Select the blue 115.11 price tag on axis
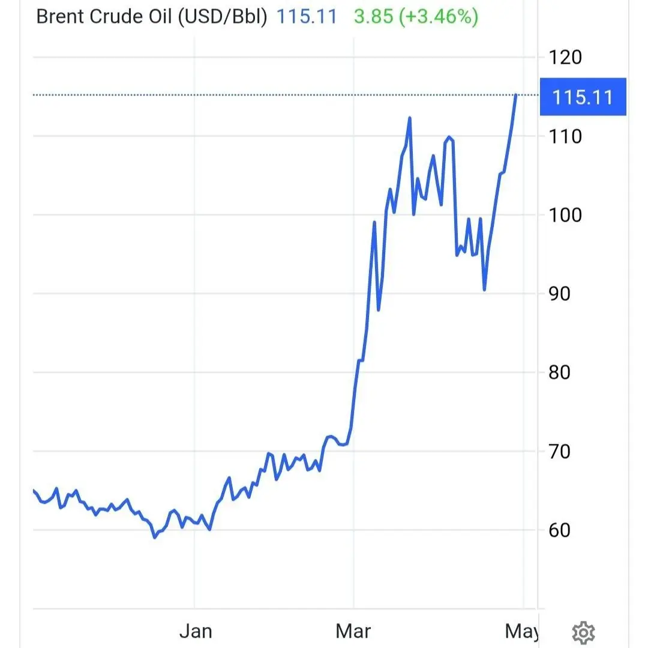This screenshot has width=648, height=648. coord(583,97)
